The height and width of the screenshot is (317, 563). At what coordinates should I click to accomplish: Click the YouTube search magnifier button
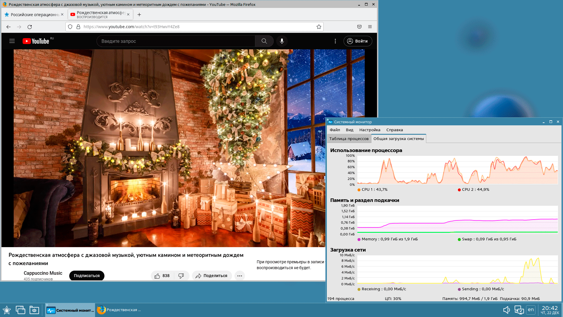pos(264,41)
